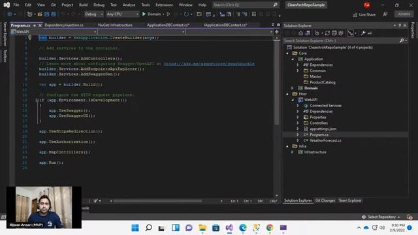Click the Live Share button
Screen dimensions: 418x235
tap(364, 14)
